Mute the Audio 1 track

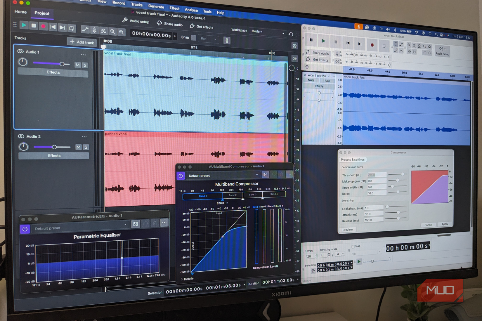click(77, 65)
